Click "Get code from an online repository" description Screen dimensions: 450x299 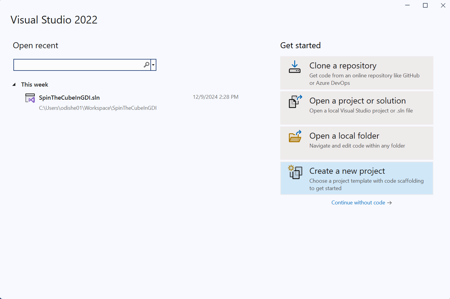click(364, 79)
